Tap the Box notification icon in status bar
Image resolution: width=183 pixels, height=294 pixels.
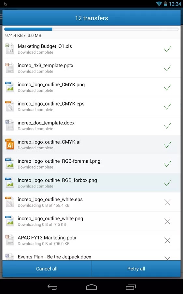pyautogui.click(x=6, y=4)
